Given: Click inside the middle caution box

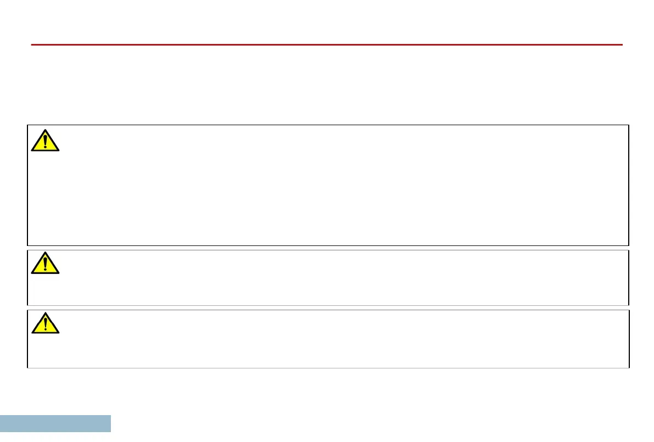Looking at the screenshot, I should [x=328, y=278].
